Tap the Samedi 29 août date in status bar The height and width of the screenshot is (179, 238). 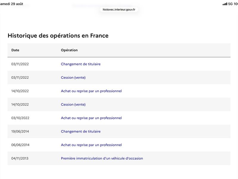(11, 4)
